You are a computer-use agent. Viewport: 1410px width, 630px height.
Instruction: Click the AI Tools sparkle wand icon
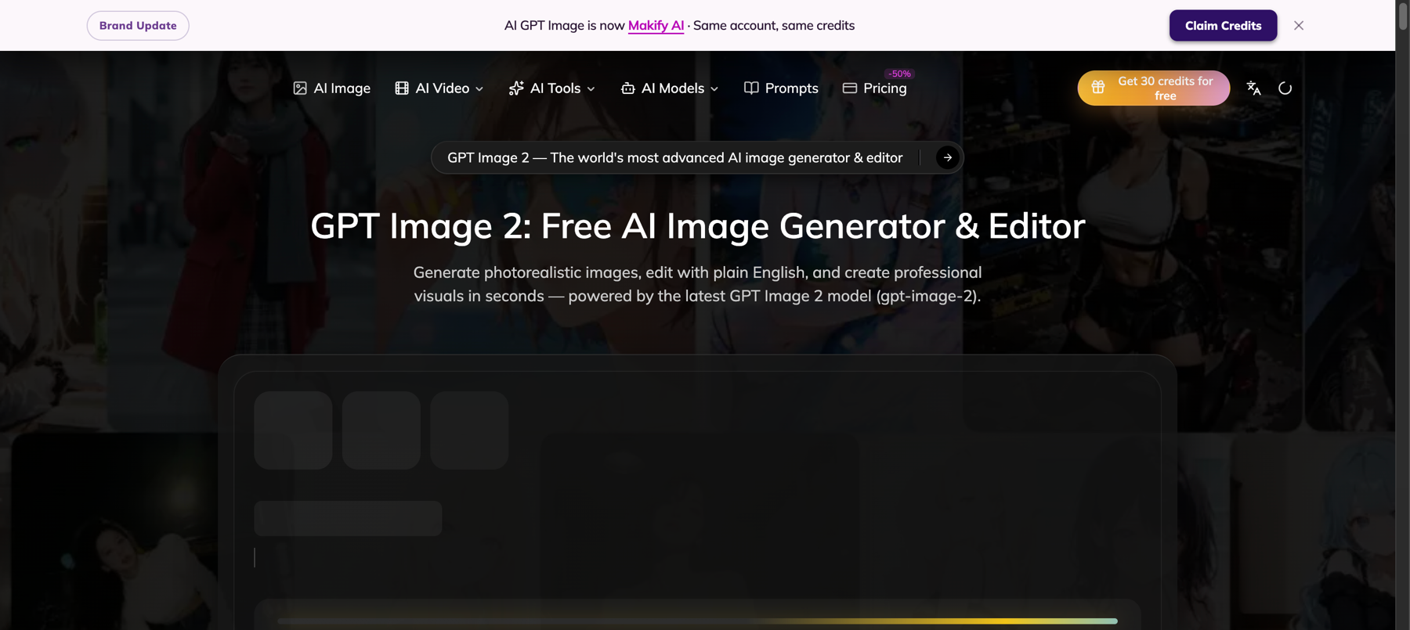click(x=516, y=88)
